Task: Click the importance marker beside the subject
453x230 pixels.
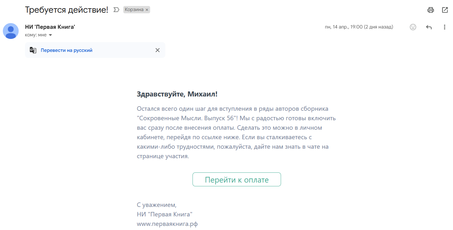Action: click(x=116, y=10)
